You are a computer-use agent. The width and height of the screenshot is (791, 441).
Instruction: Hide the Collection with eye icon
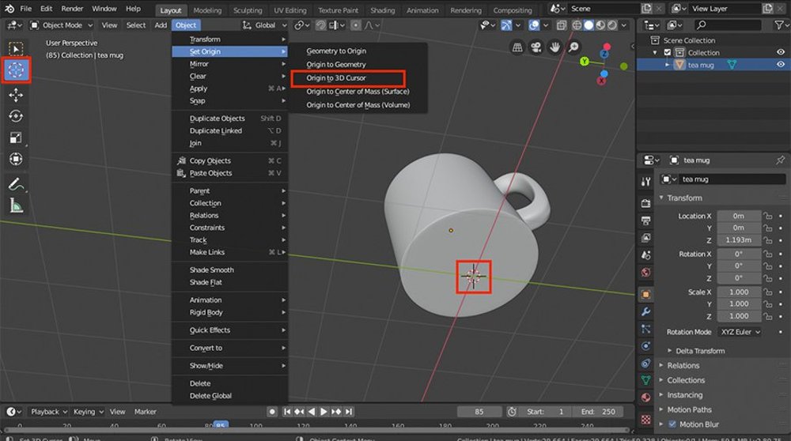click(780, 53)
